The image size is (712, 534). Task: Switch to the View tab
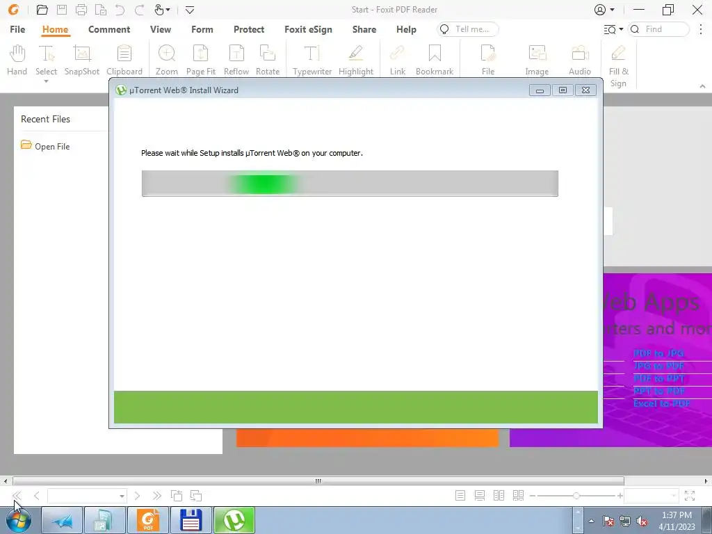tap(161, 29)
